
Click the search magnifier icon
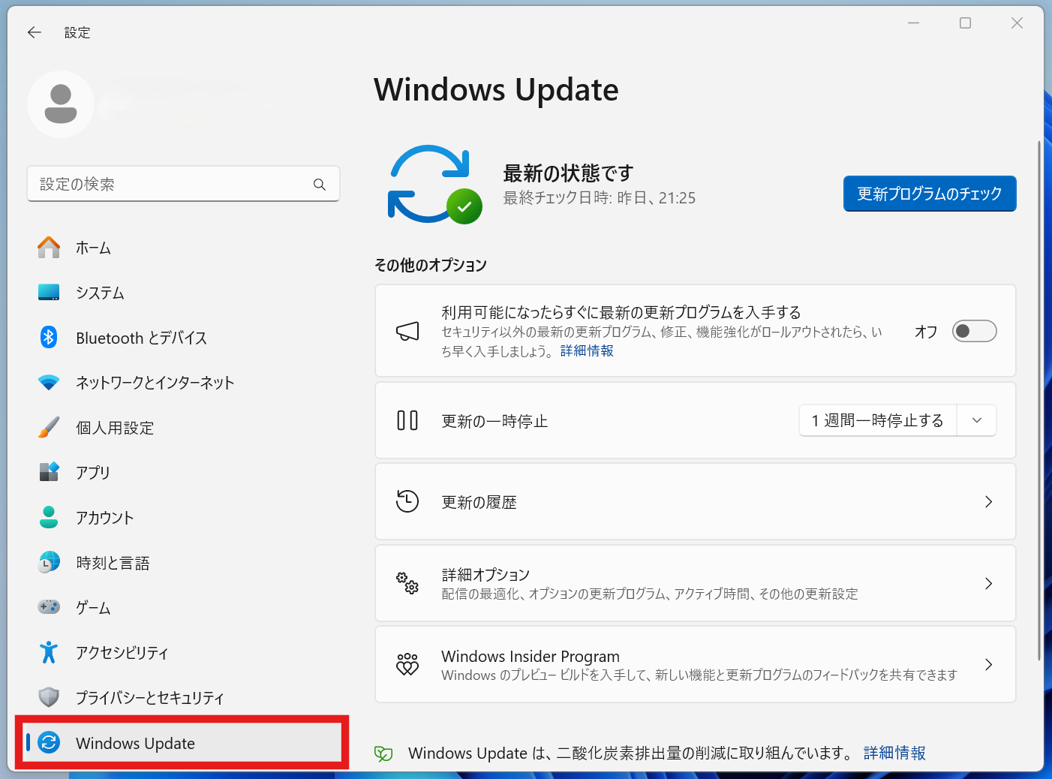(320, 185)
